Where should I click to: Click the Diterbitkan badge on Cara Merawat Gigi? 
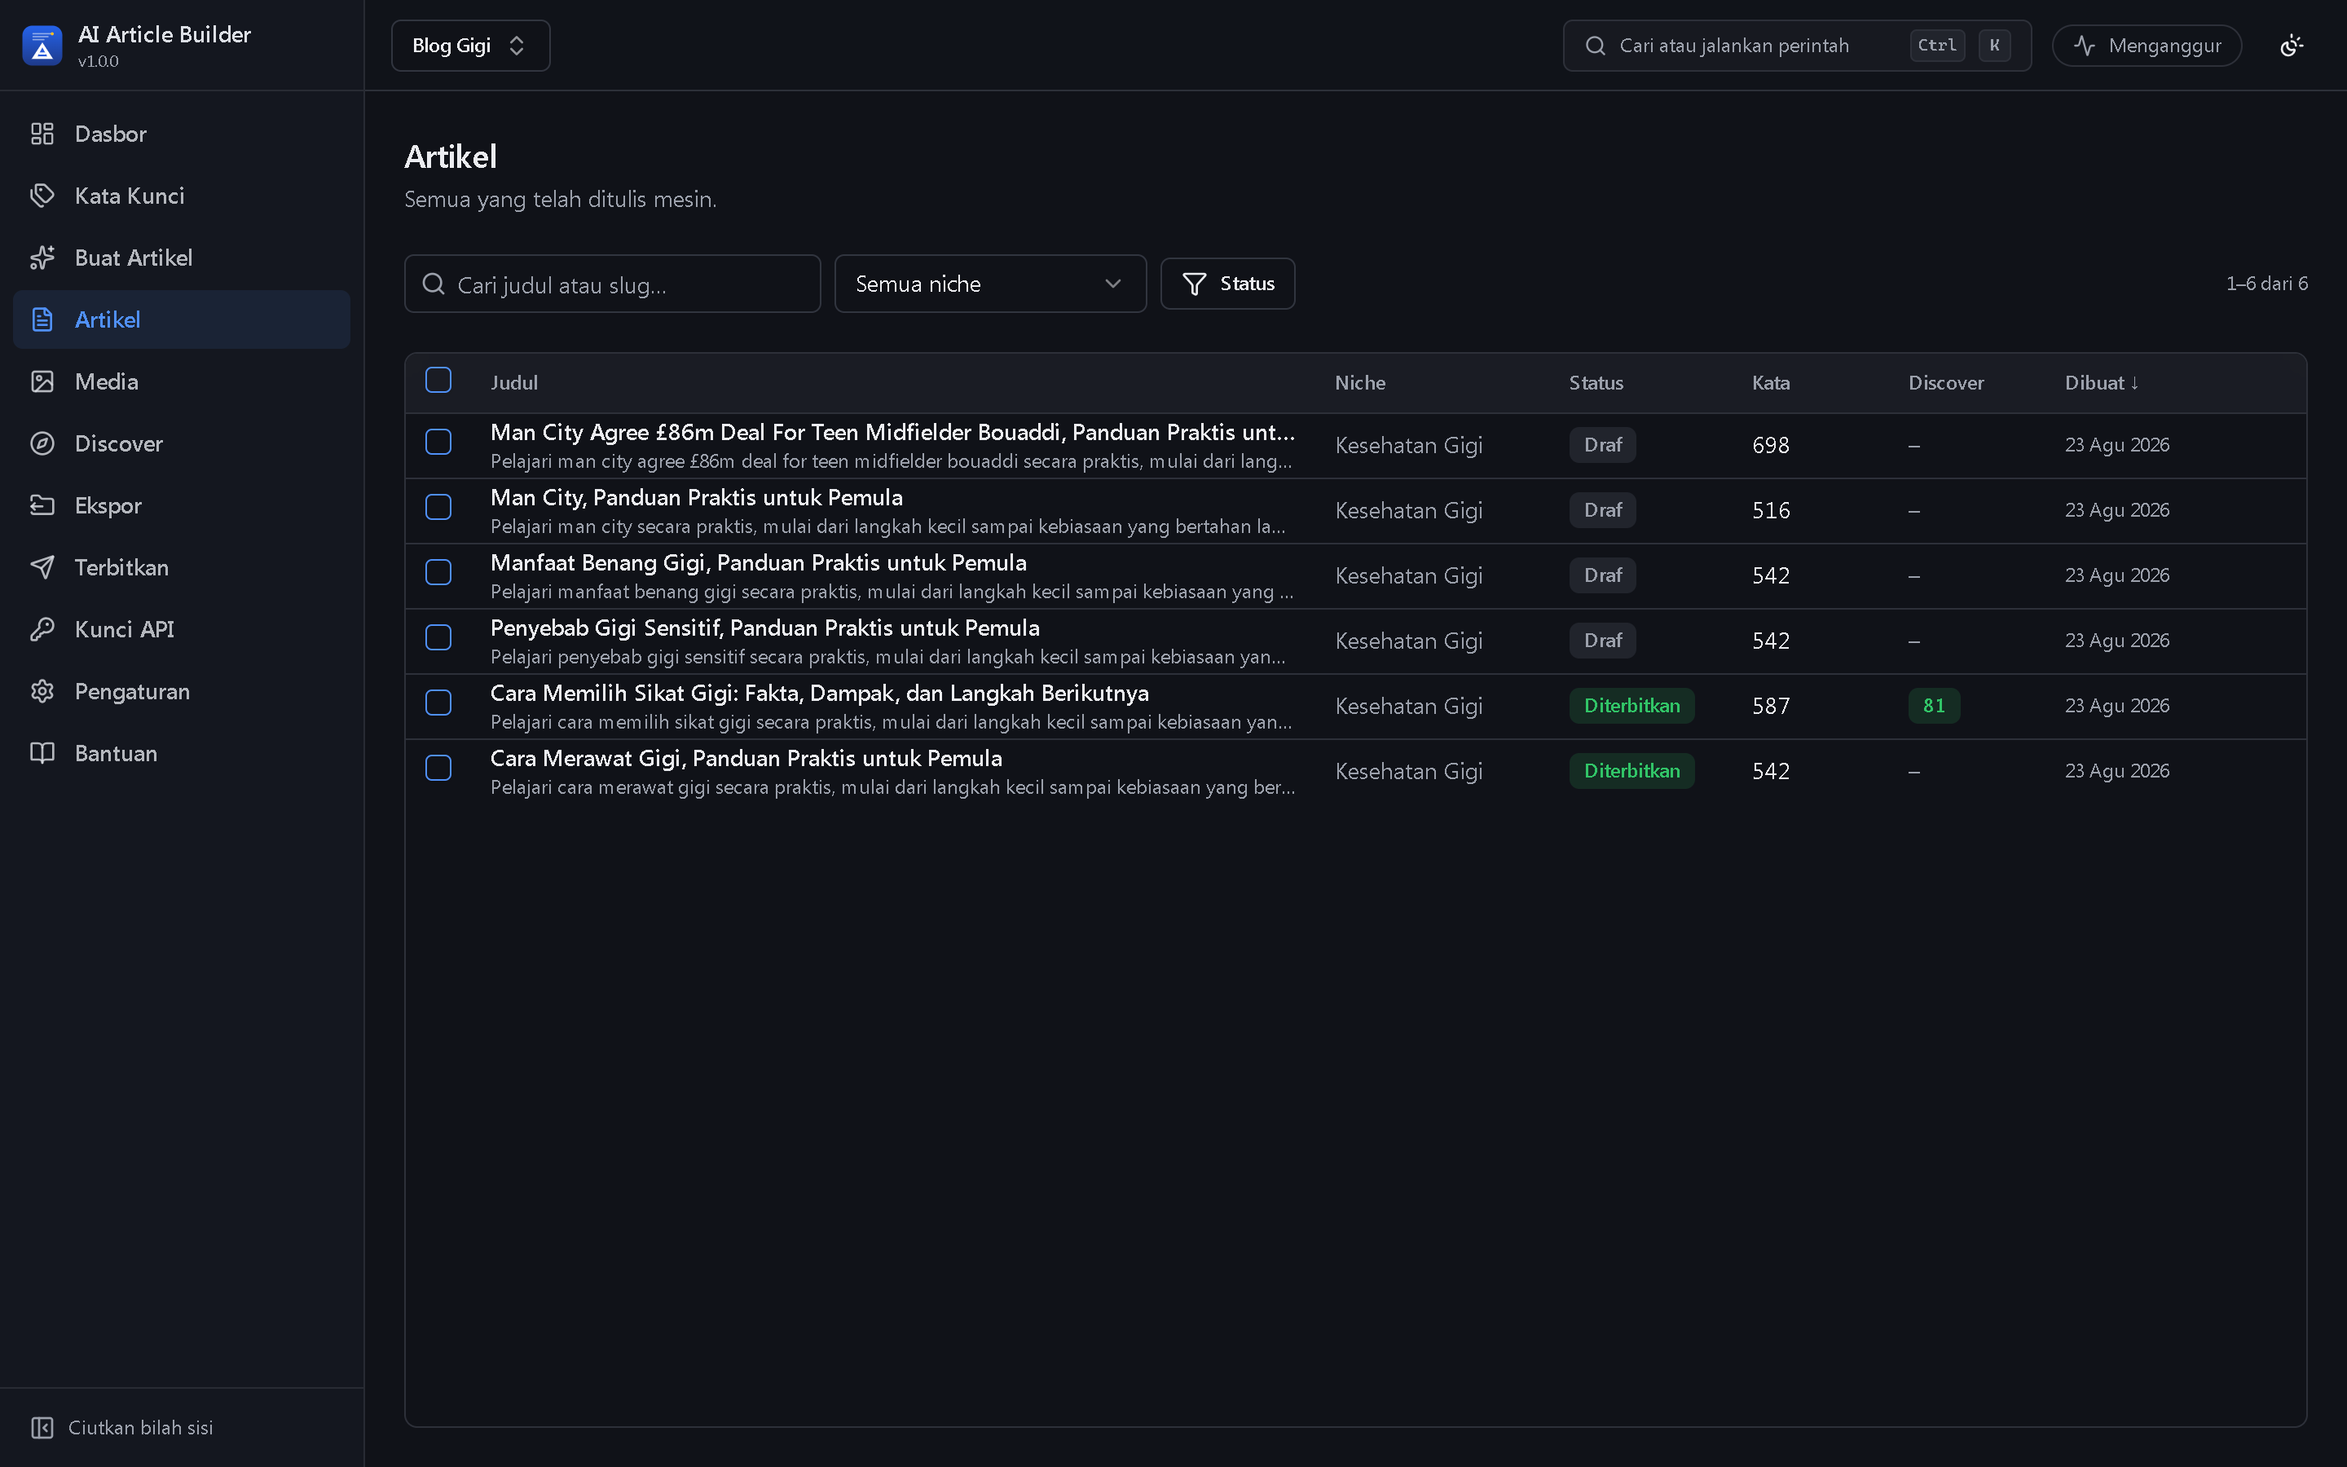click(1632, 770)
